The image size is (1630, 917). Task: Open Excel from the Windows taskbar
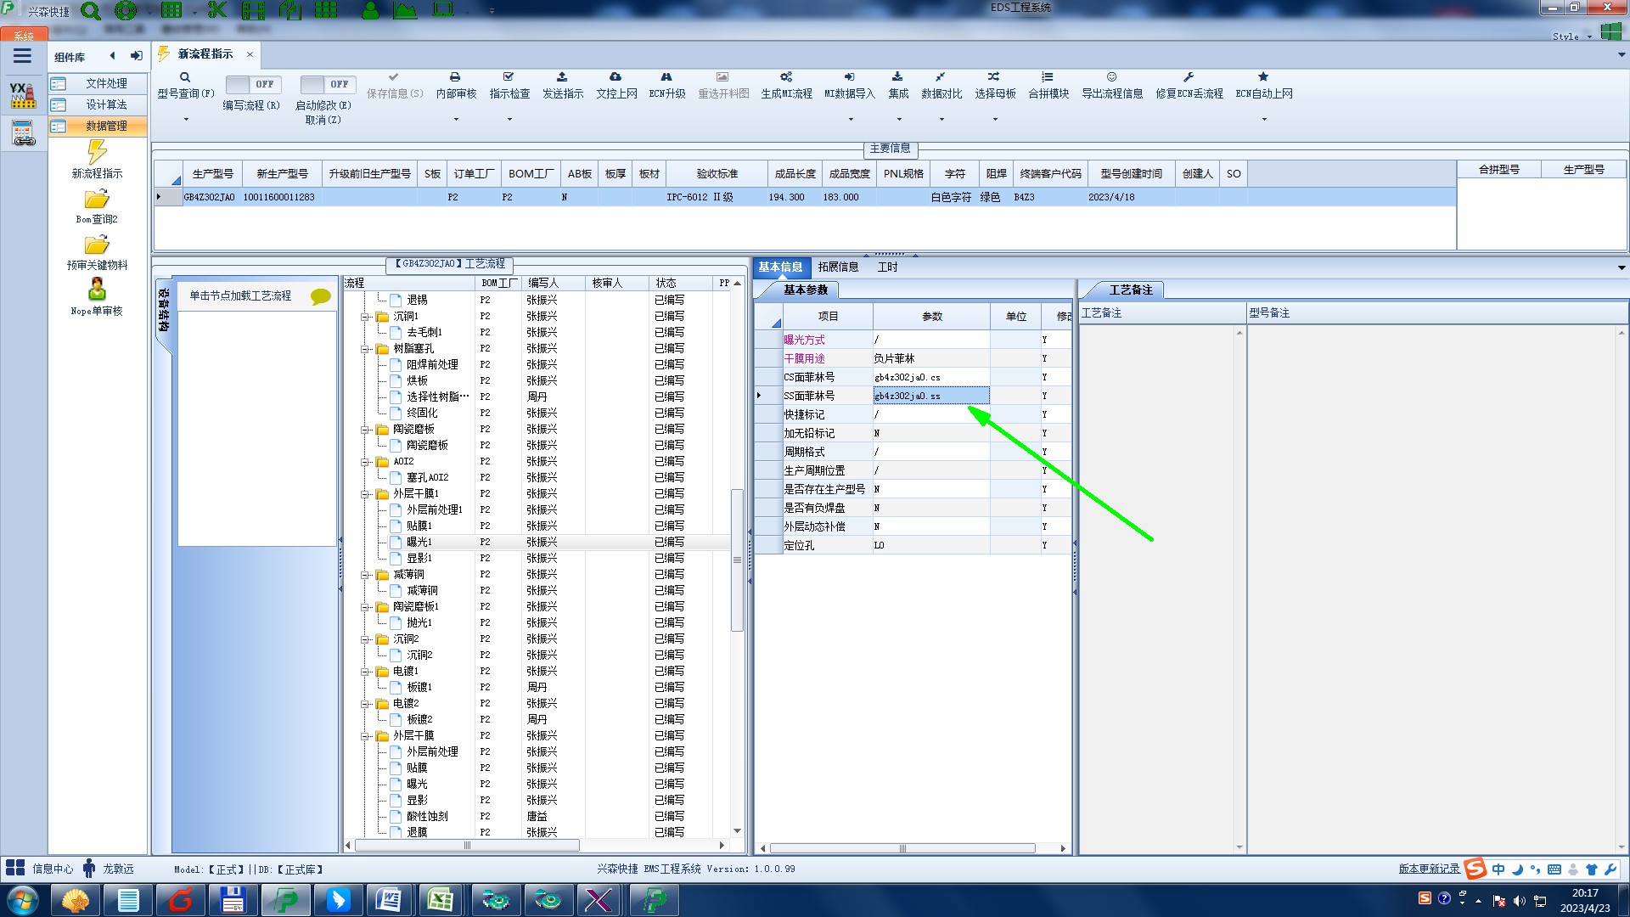pos(440,900)
